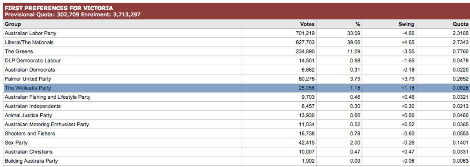Select the Liberal/The Nationals group name
470x167 pixels.
(x=29, y=43)
